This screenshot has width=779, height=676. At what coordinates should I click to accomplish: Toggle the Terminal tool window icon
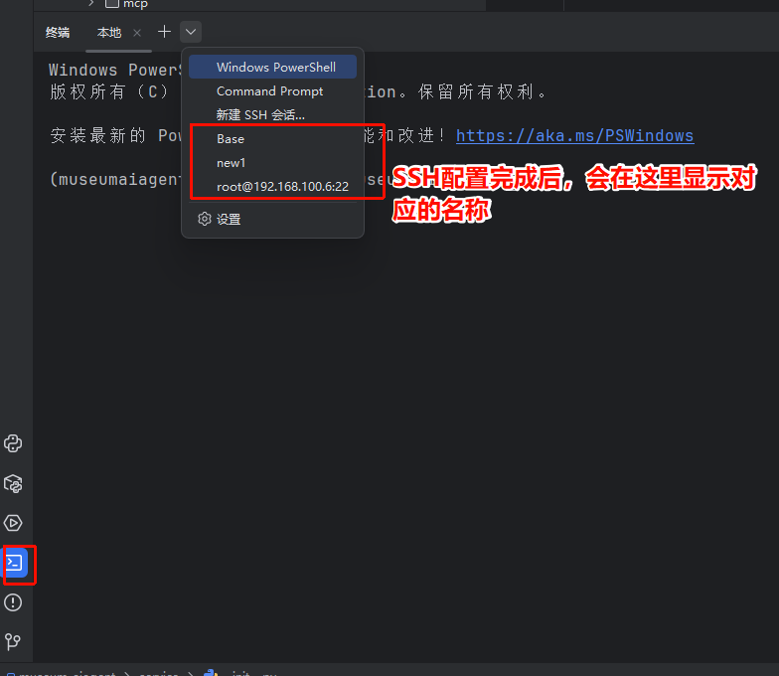14,563
